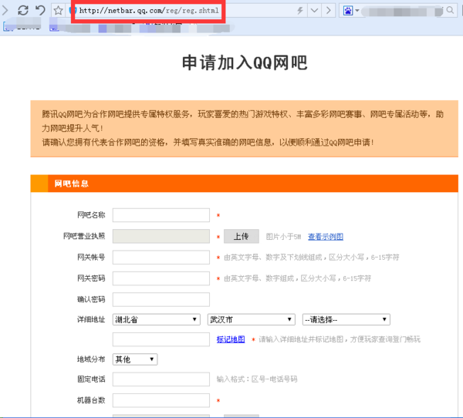Click the browser forward arrow icon
This screenshot has height=418, width=463.
5,10
